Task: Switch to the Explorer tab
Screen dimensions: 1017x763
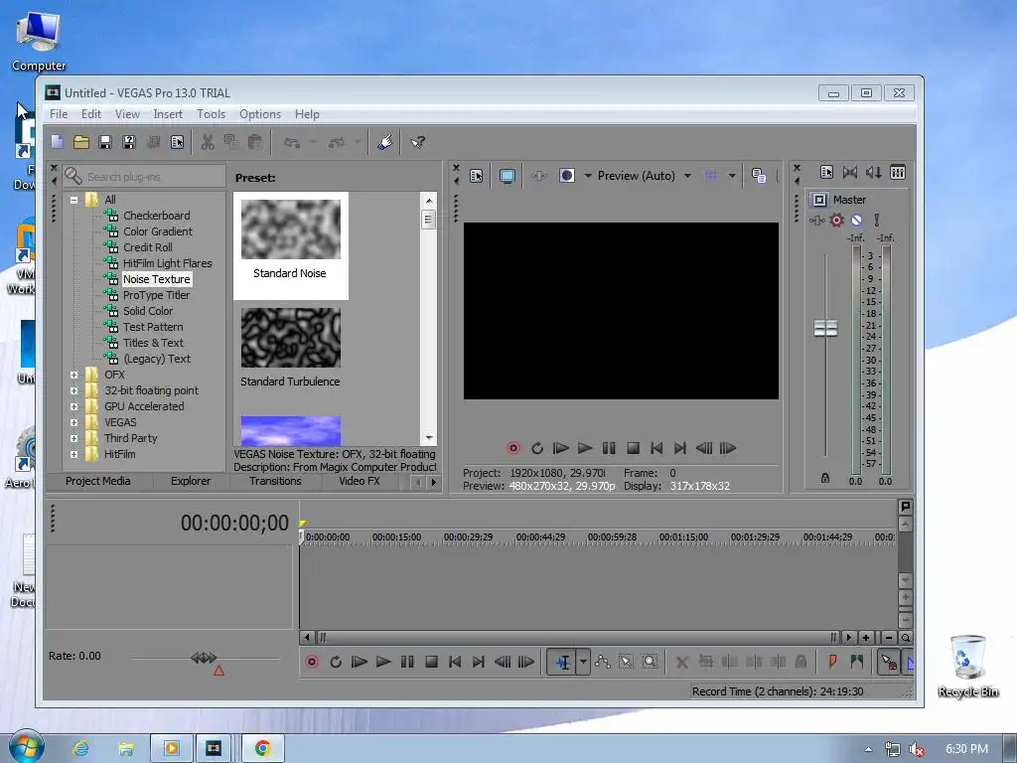Action: [x=191, y=481]
